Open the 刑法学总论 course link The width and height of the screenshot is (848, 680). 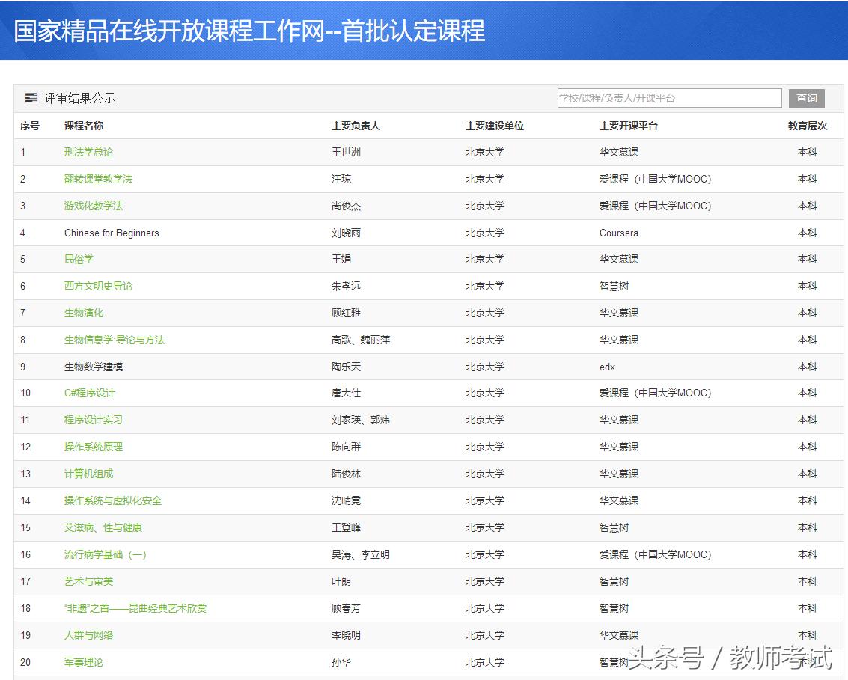pos(88,152)
